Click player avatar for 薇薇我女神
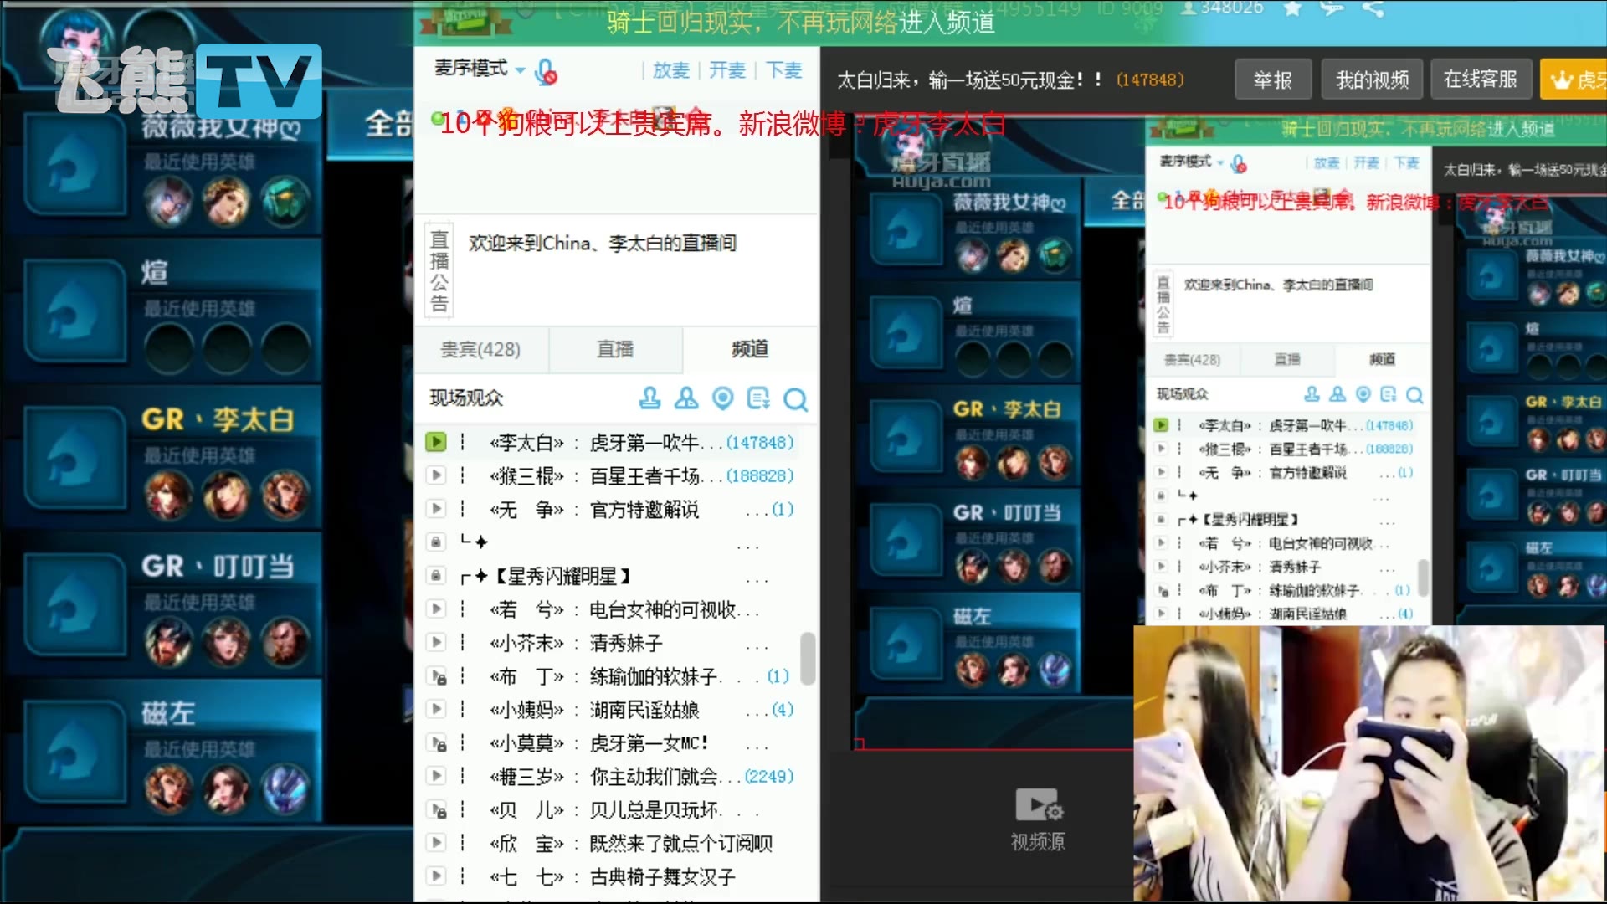 tap(75, 166)
